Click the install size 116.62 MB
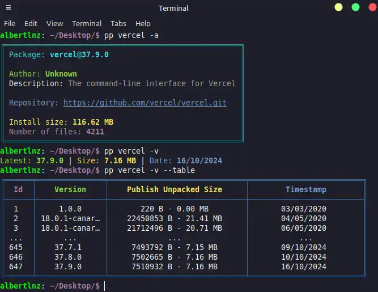Image resolution: width=378 pixels, height=292 pixels. (x=93, y=122)
